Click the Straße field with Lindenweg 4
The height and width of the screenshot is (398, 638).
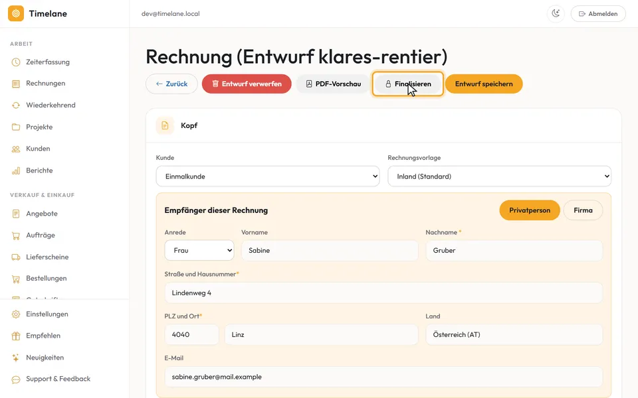[383, 293]
